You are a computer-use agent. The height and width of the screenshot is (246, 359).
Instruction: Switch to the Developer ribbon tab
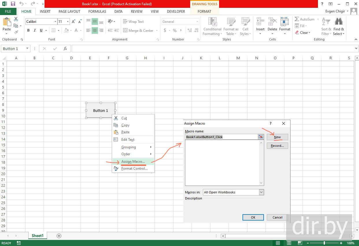(x=176, y=12)
